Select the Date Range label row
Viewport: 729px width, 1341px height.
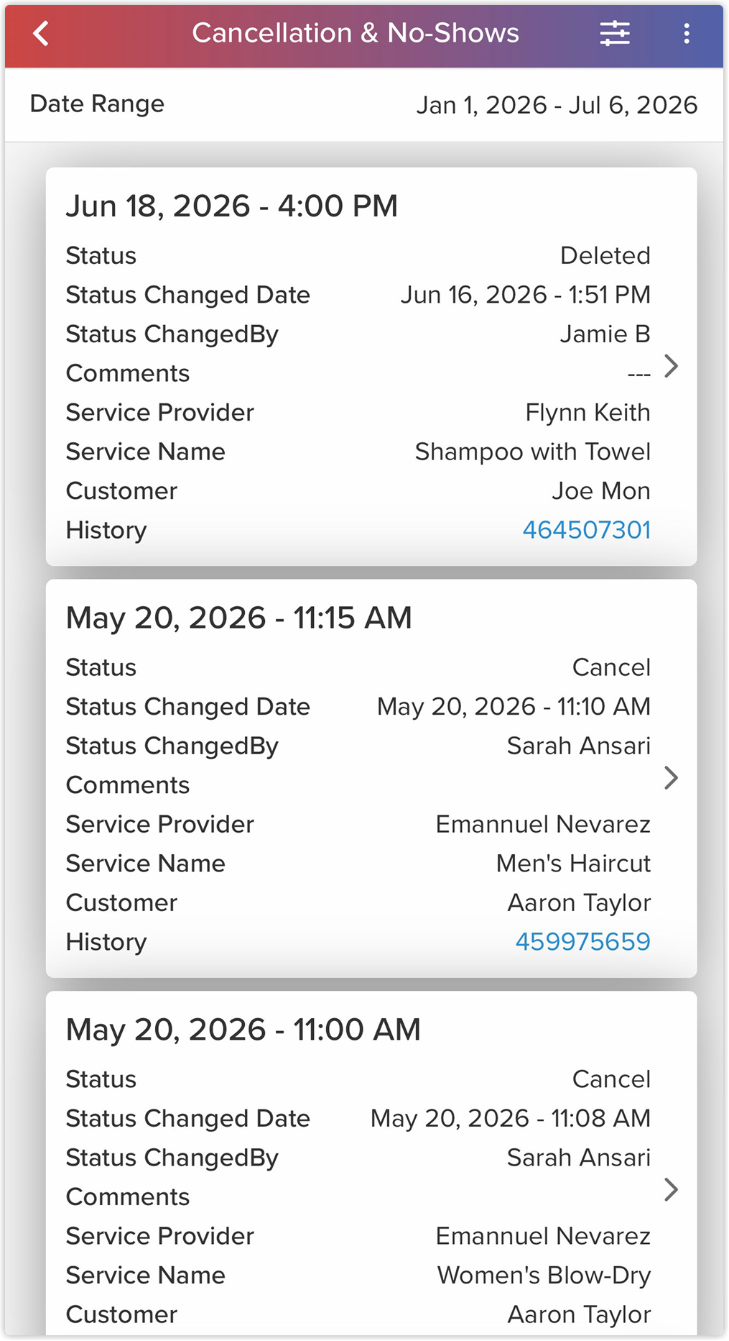click(364, 105)
